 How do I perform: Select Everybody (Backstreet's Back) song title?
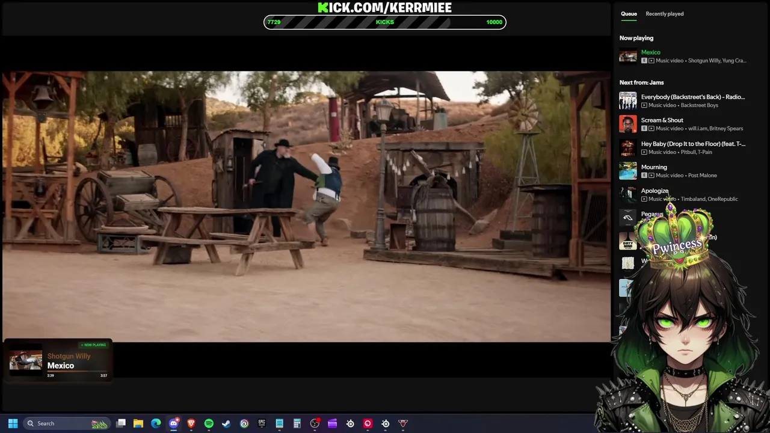point(692,97)
